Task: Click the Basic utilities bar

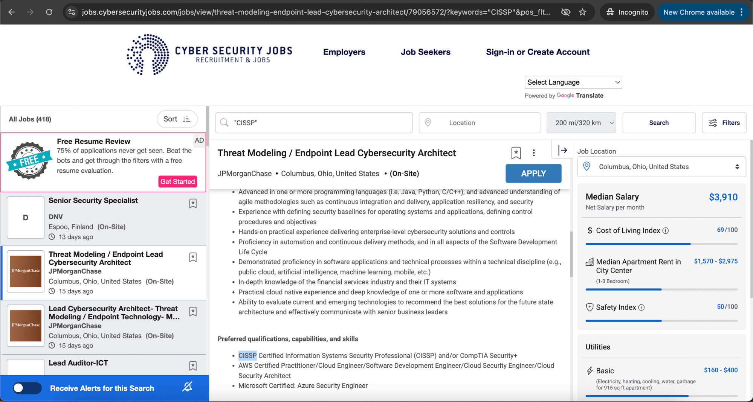Action: 661,396
